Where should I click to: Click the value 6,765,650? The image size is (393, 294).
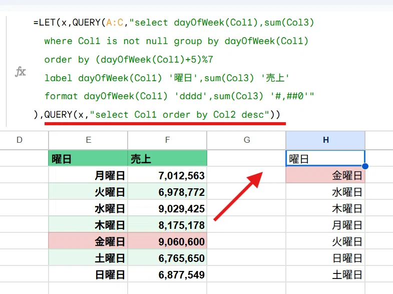click(x=181, y=258)
